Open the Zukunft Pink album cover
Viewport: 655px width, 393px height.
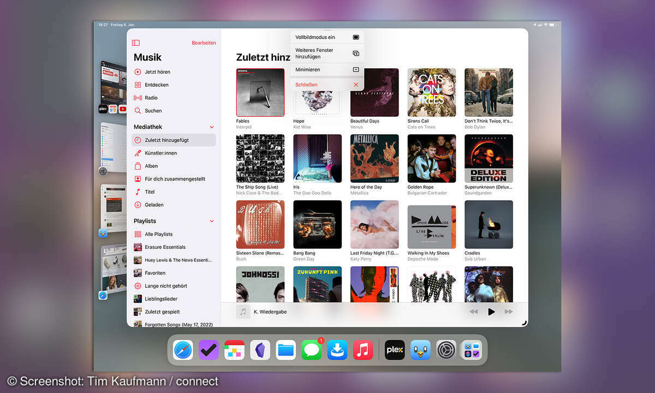point(318,284)
